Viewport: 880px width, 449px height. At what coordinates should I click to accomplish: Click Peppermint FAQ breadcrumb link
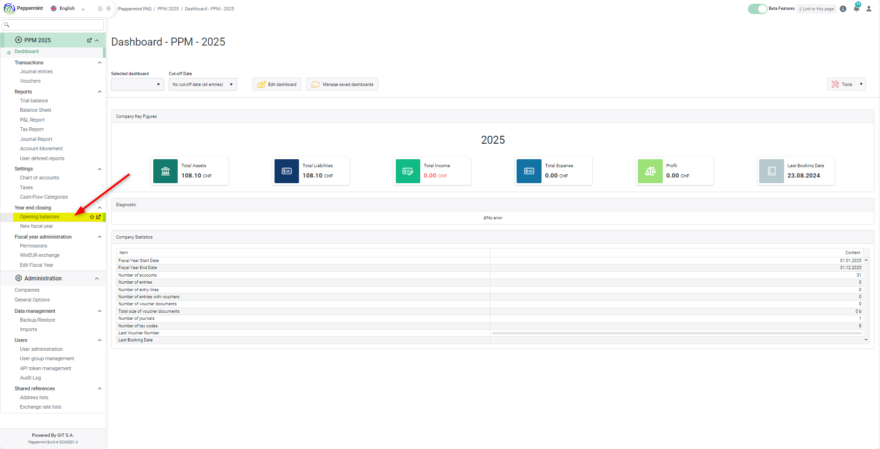point(135,9)
